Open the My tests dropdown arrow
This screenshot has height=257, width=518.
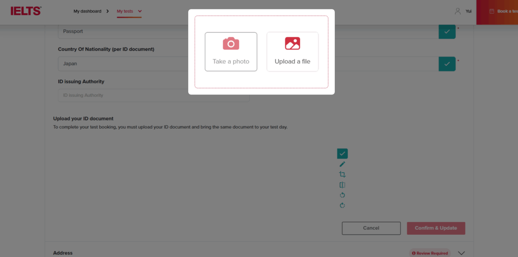click(x=140, y=11)
